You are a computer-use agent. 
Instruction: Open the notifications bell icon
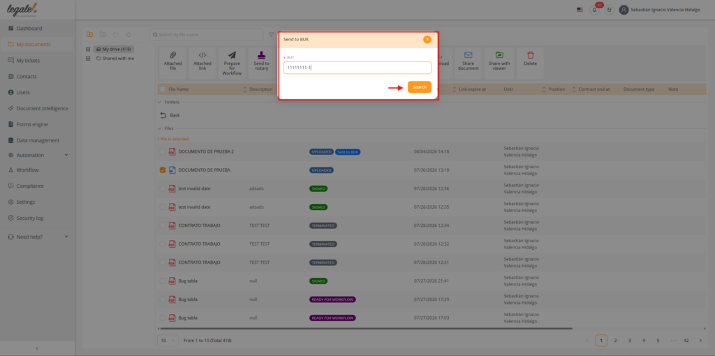(x=594, y=10)
